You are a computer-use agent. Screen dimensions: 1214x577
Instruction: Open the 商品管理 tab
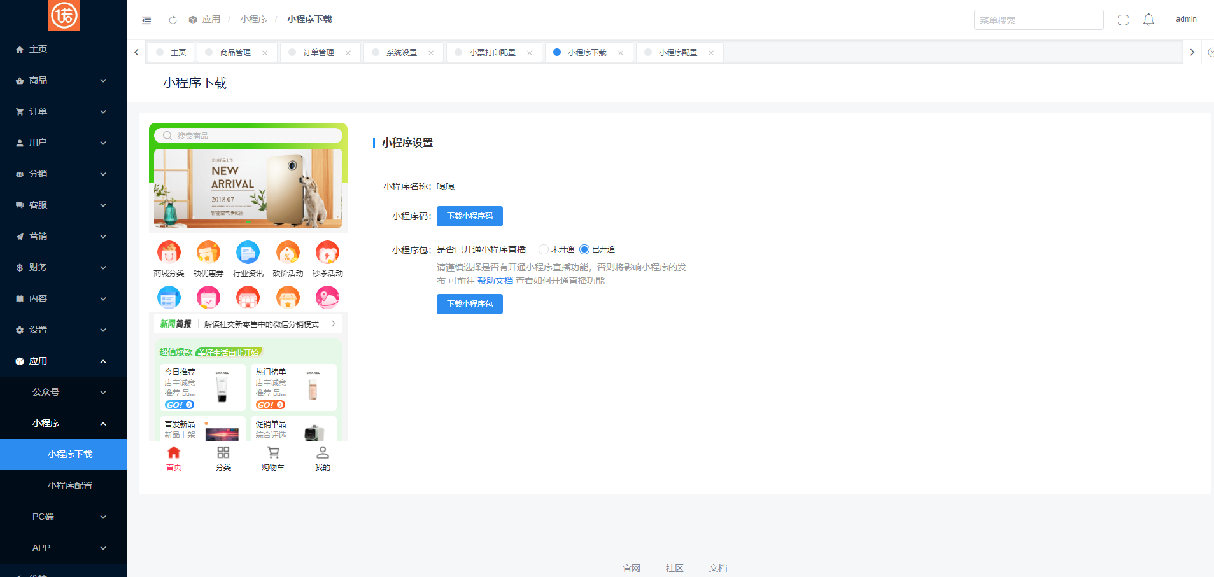point(234,52)
